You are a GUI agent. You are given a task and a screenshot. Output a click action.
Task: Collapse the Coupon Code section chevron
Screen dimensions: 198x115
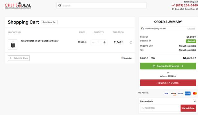click(x=195, y=101)
